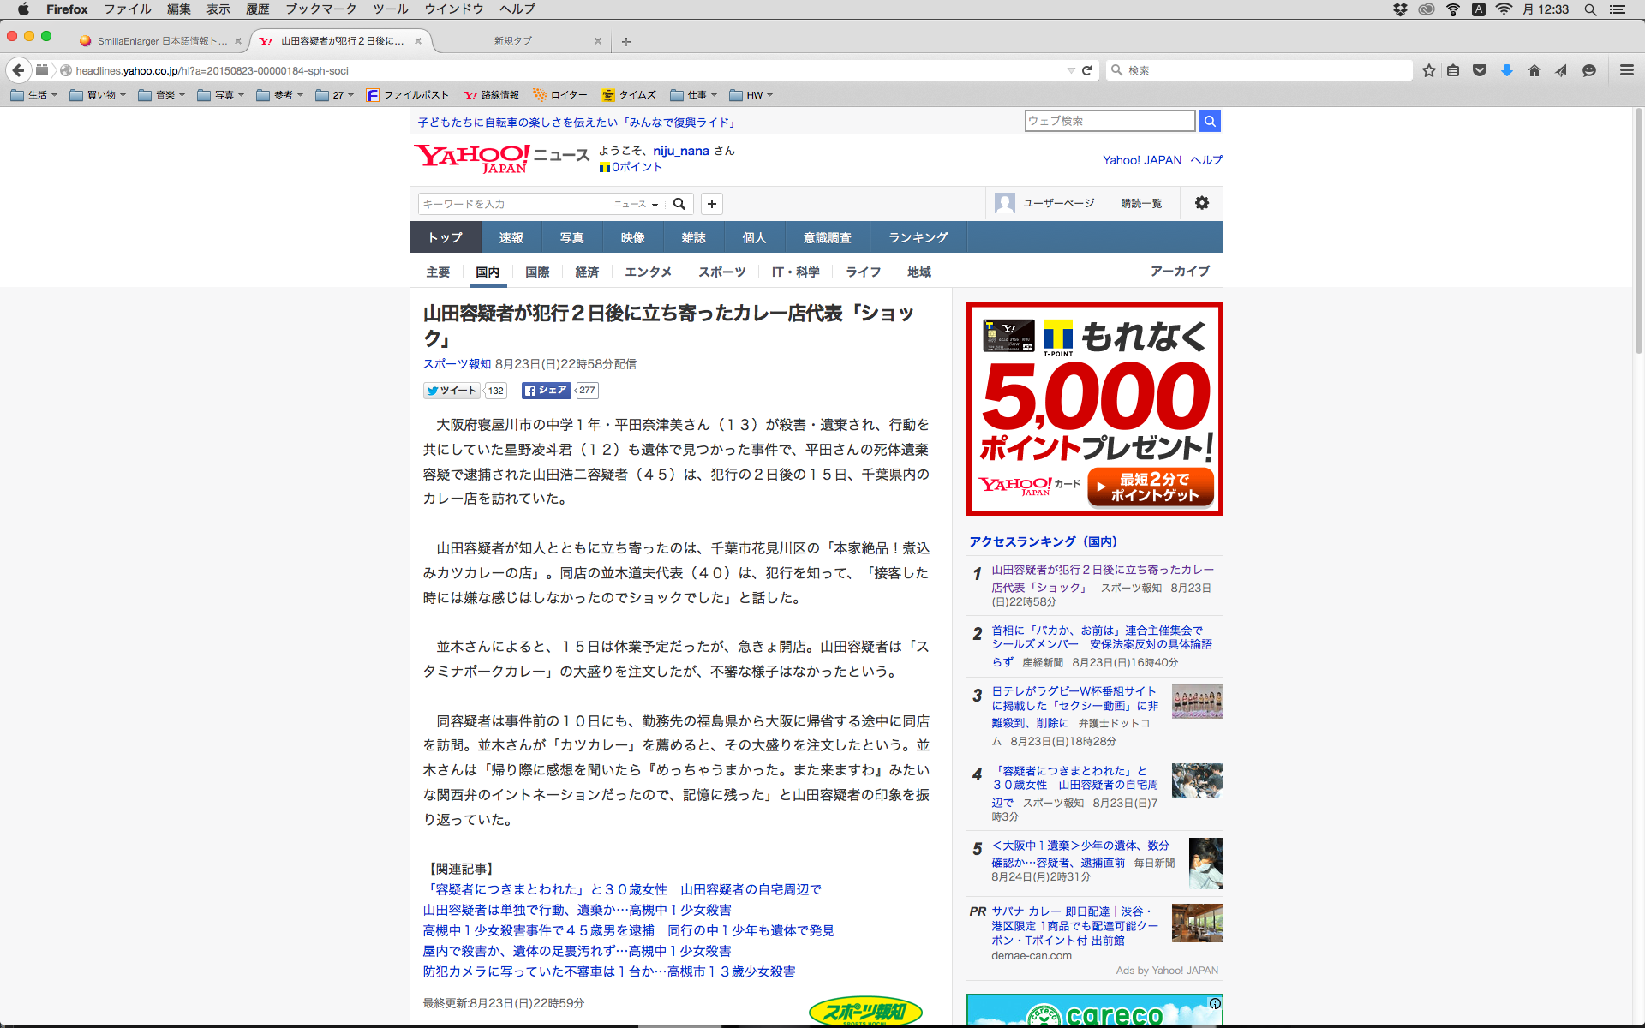1645x1028 pixels.
Task: Click the blue web search magnifier button
Action: tap(1209, 121)
